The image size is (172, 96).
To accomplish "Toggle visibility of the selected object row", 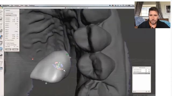I will (149, 73).
